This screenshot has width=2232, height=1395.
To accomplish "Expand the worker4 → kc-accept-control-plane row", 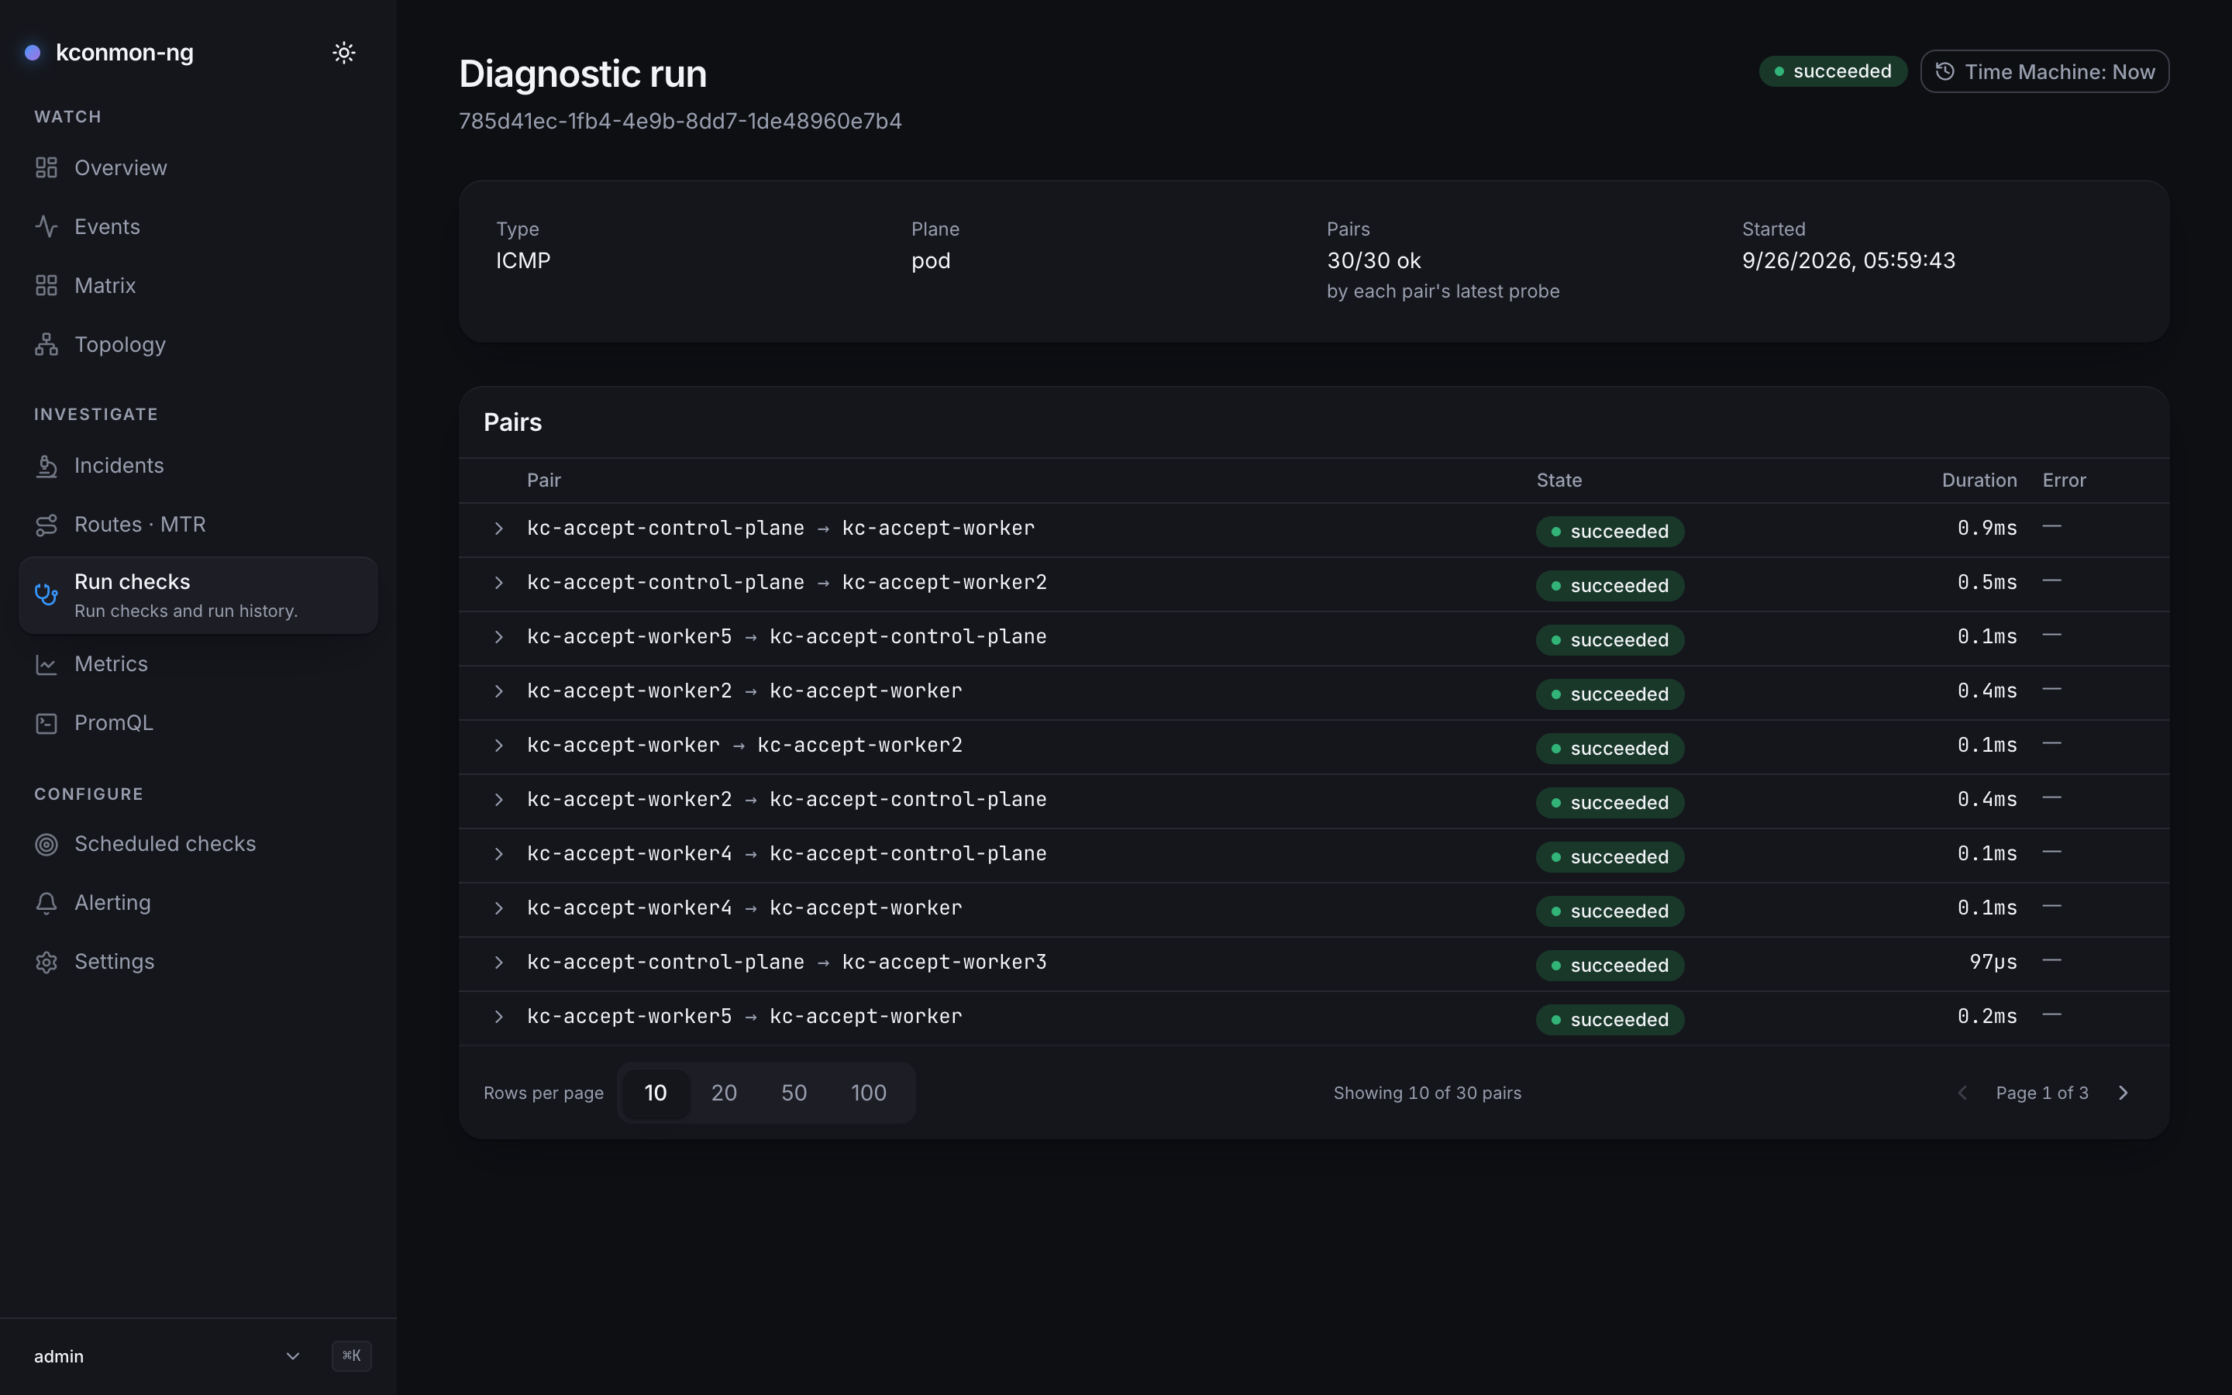I will (499, 854).
